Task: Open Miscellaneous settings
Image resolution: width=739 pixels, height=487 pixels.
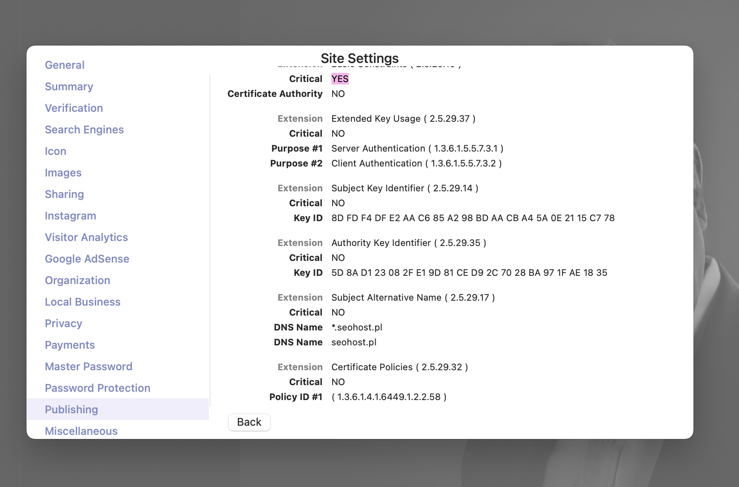Action: coord(81,431)
